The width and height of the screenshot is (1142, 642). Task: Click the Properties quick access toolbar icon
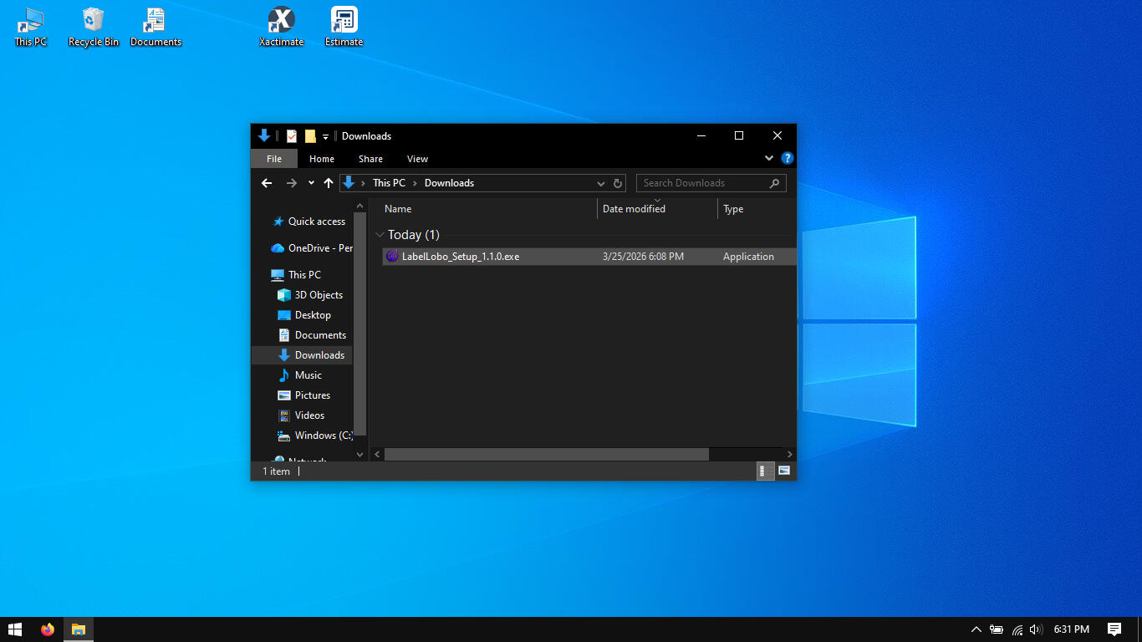292,136
